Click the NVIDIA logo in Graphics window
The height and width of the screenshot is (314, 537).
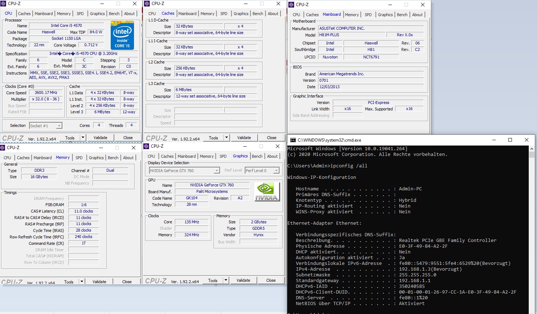coord(267,192)
